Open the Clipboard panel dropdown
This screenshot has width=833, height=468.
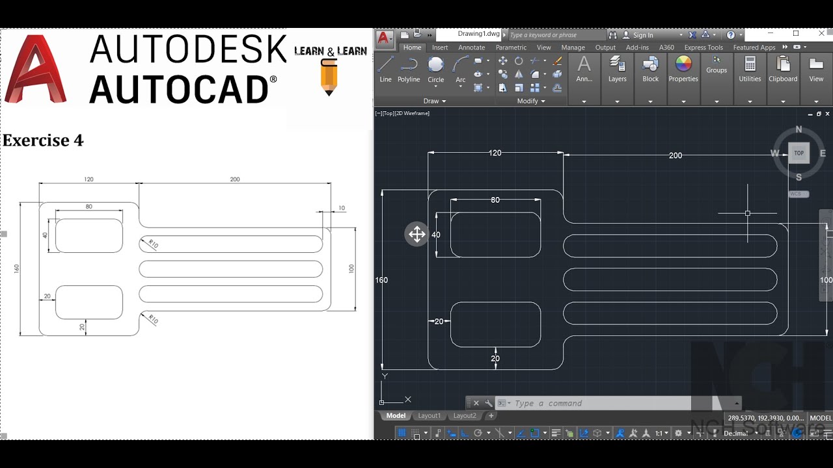pyautogui.click(x=783, y=101)
